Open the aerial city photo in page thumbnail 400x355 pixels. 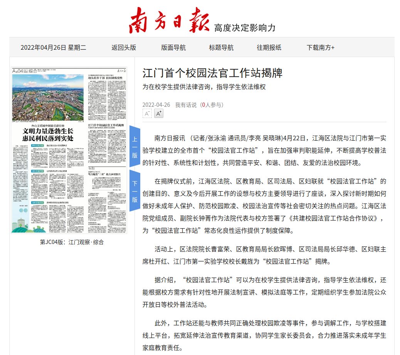(x=48, y=97)
